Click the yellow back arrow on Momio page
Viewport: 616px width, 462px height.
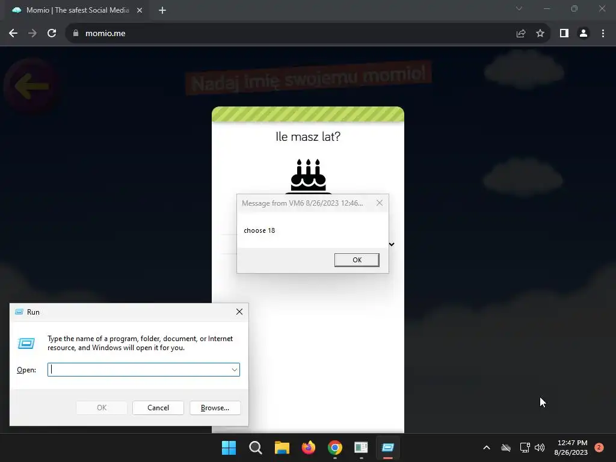32,85
